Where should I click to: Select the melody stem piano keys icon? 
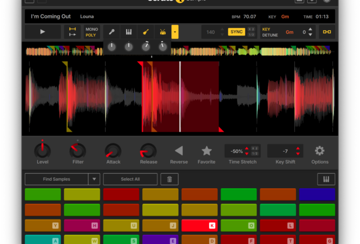click(x=128, y=31)
